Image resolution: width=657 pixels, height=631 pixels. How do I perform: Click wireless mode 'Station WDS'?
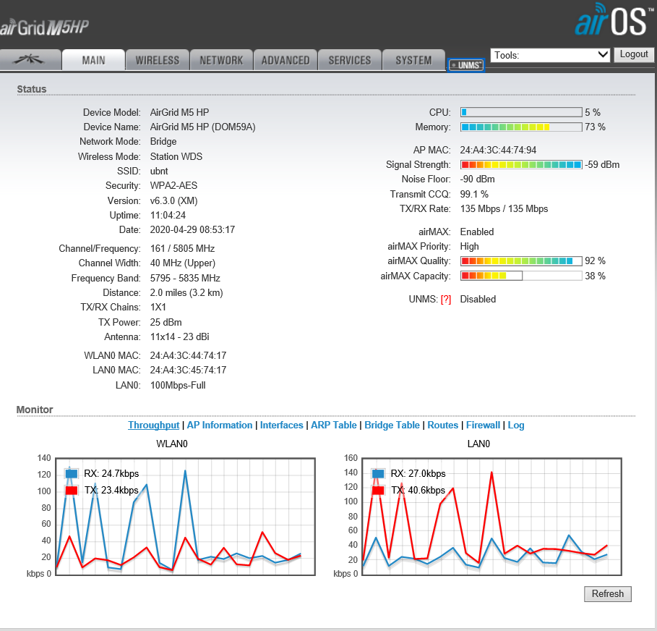tap(176, 156)
